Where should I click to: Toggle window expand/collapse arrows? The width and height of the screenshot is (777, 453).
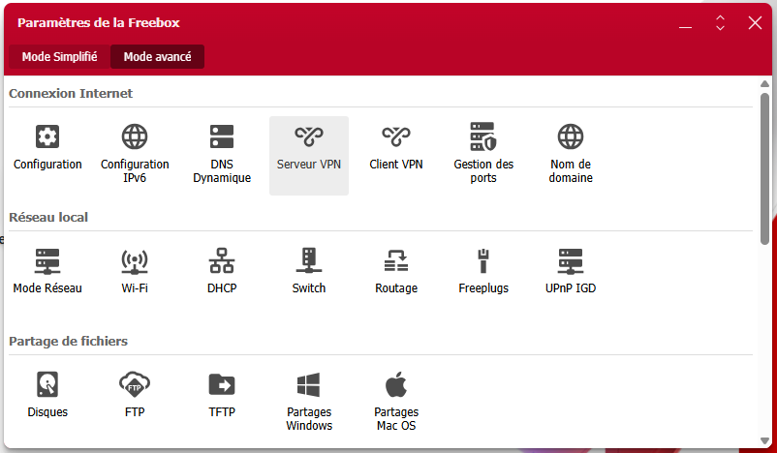(x=720, y=23)
